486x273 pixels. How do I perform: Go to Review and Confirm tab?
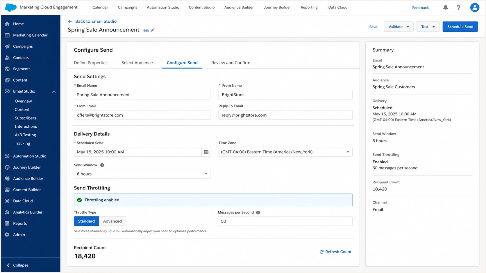(x=231, y=63)
